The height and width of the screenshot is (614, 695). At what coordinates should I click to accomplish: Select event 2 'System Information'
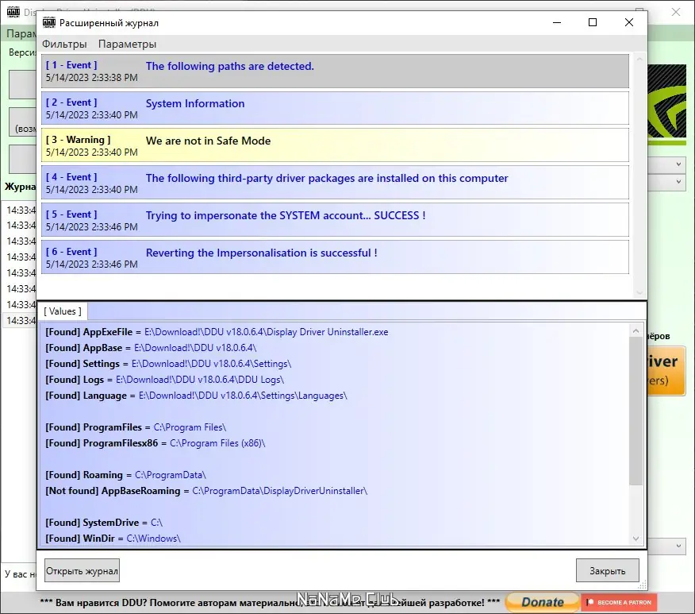pos(335,108)
